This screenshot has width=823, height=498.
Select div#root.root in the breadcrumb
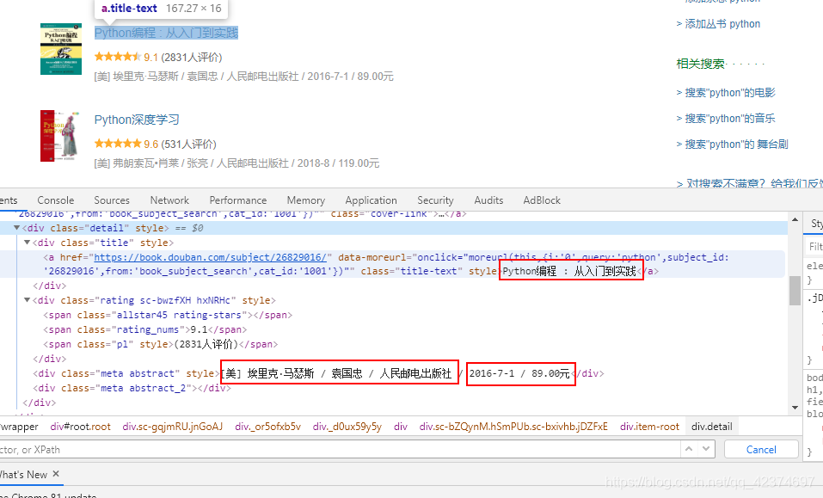(x=80, y=427)
